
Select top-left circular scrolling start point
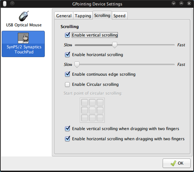tap(85, 102)
